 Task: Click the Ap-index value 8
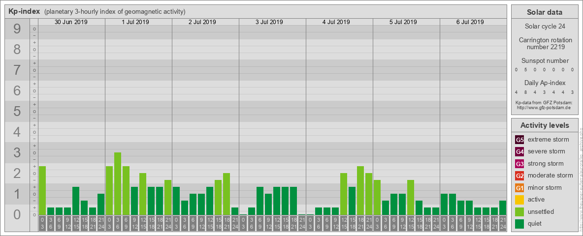point(525,92)
